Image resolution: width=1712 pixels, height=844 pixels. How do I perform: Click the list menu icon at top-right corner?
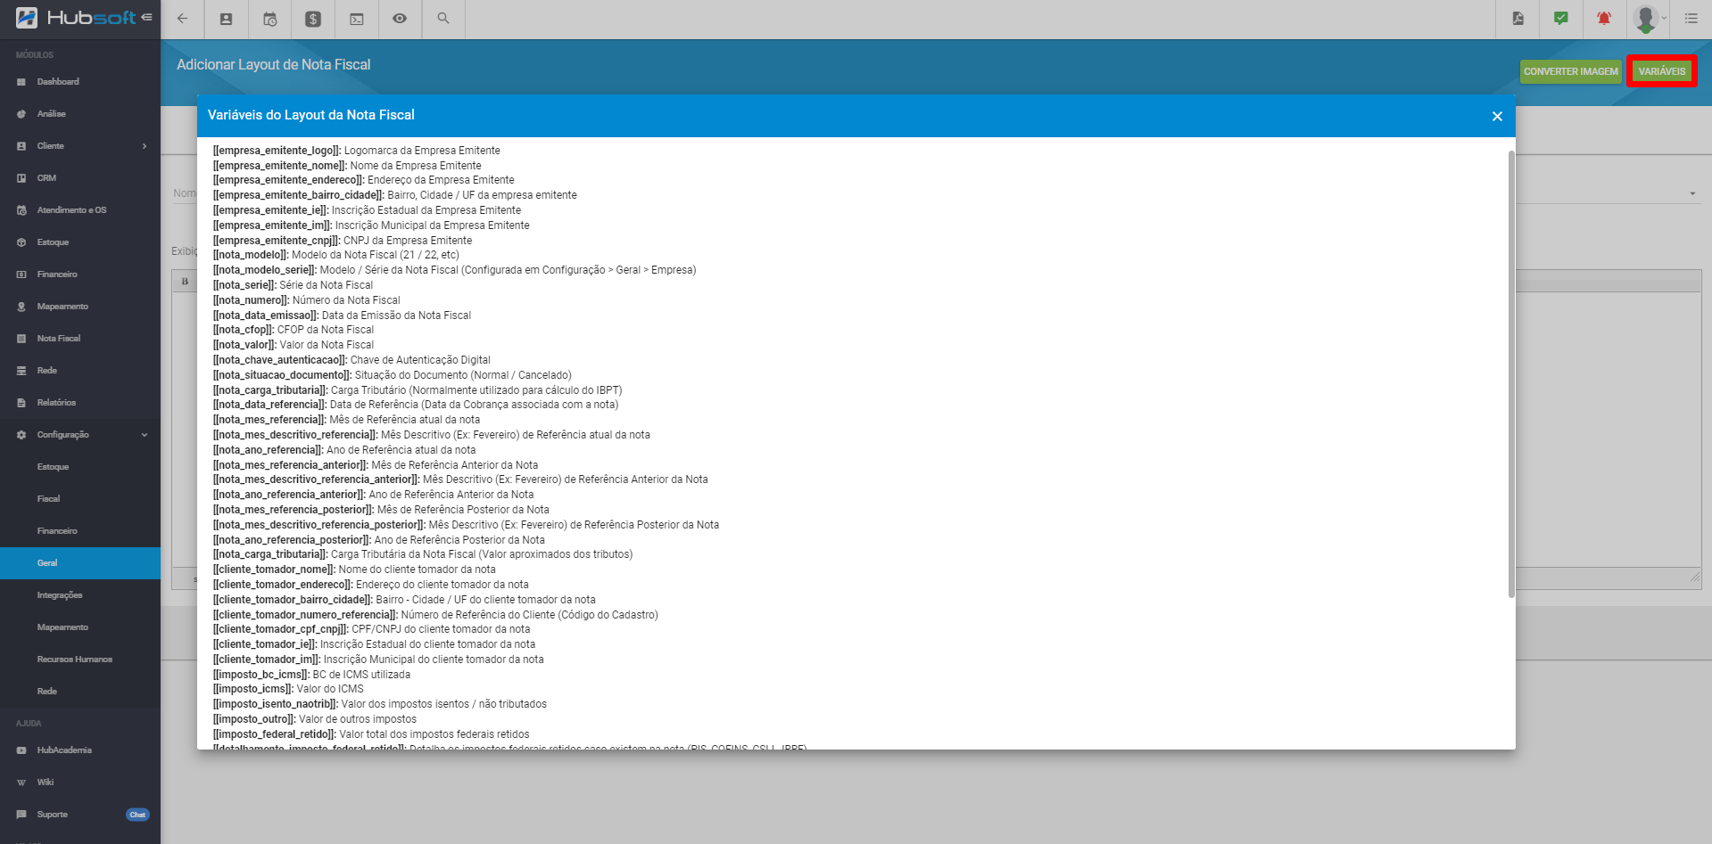click(1691, 19)
